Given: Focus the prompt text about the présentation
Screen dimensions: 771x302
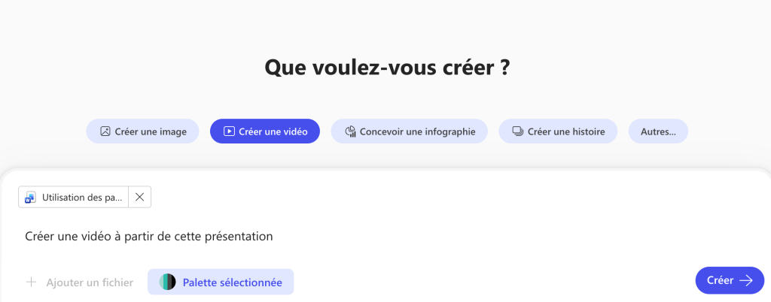Looking at the screenshot, I should (148, 236).
